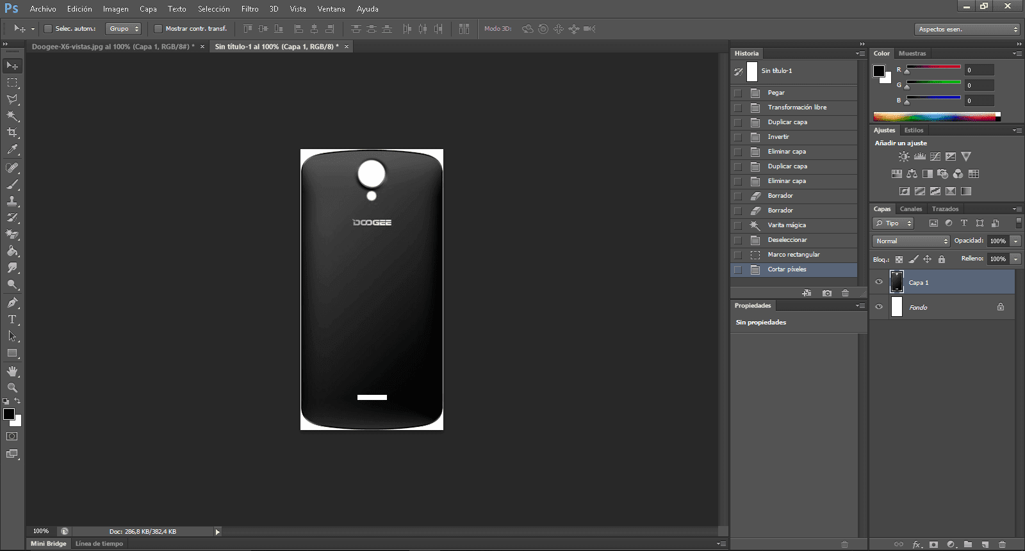Select the Rectangular Marquee tool
1025x551 pixels.
point(12,83)
